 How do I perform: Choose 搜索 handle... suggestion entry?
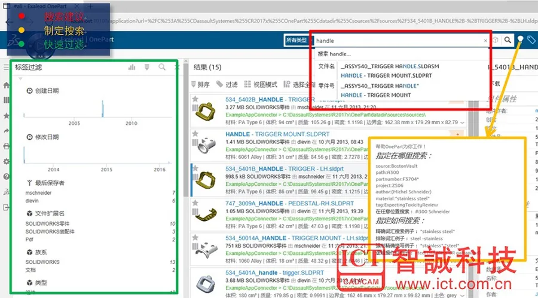click(x=334, y=54)
